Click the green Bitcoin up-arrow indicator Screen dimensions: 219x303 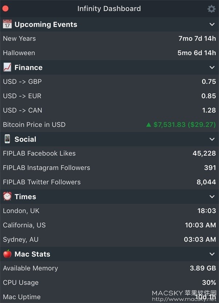pos(149,125)
